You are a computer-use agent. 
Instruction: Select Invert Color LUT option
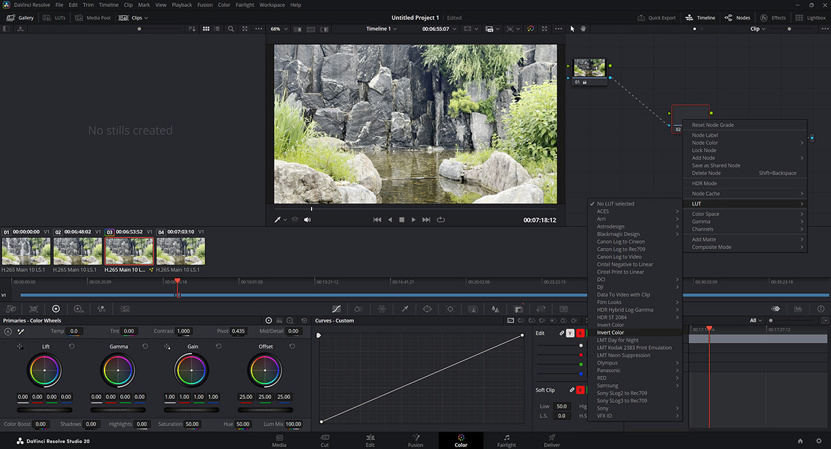click(x=610, y=333)
